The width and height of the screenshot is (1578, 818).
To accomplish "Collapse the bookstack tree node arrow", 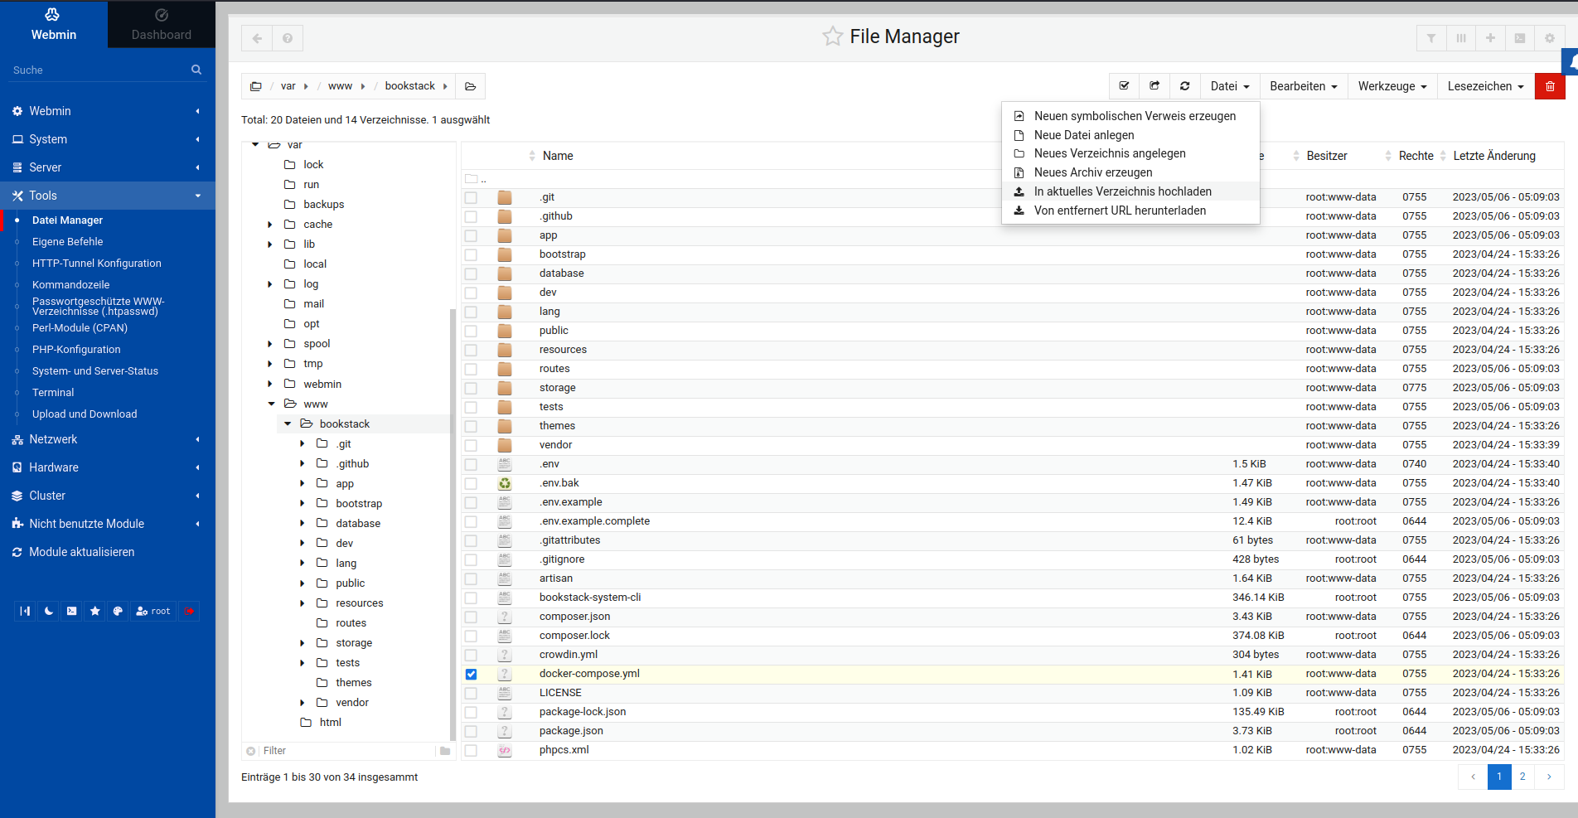I will (288, 424).
